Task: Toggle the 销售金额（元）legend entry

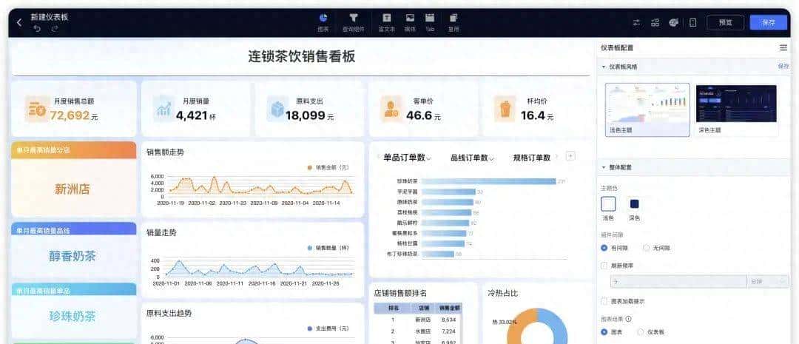Action: tap(328, 167)
